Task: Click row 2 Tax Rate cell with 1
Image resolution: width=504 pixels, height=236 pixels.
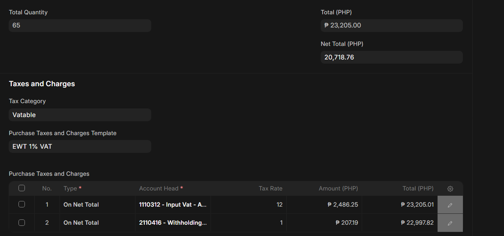Action: coord(248,223)
